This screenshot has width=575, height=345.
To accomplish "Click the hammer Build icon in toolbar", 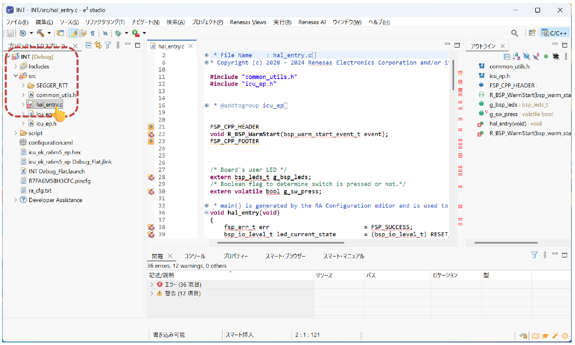I will [41, 33].
